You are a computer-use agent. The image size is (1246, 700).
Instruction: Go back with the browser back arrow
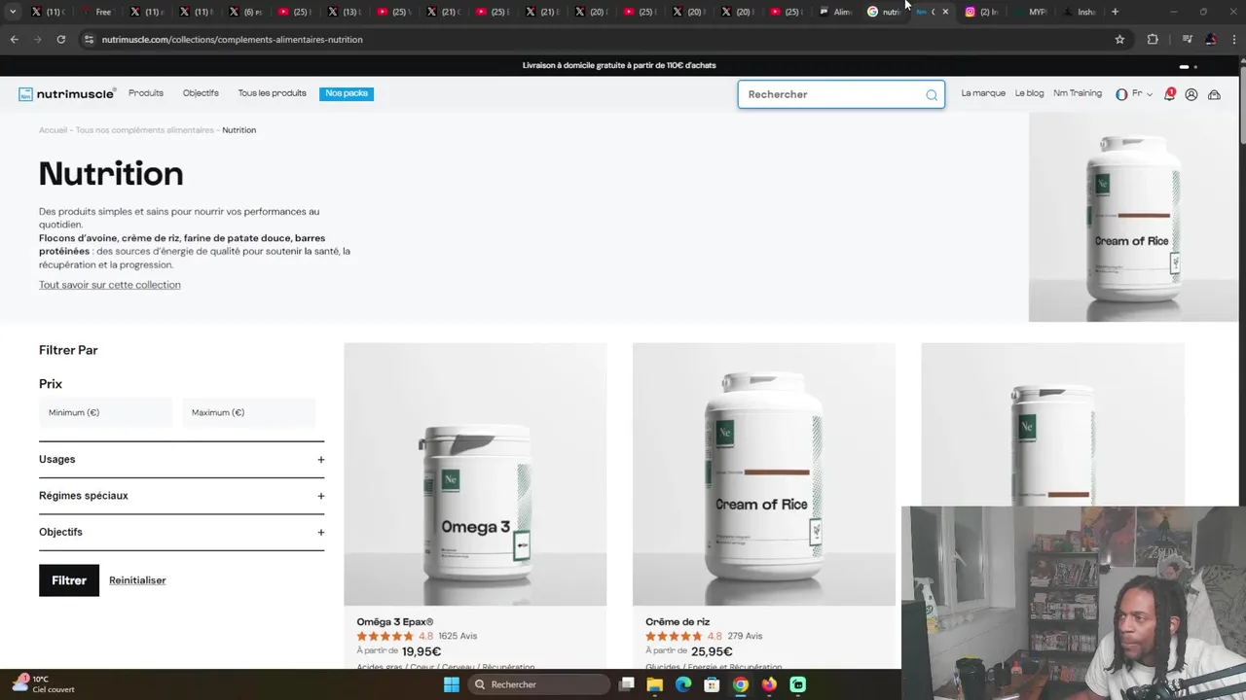(14, 39)
